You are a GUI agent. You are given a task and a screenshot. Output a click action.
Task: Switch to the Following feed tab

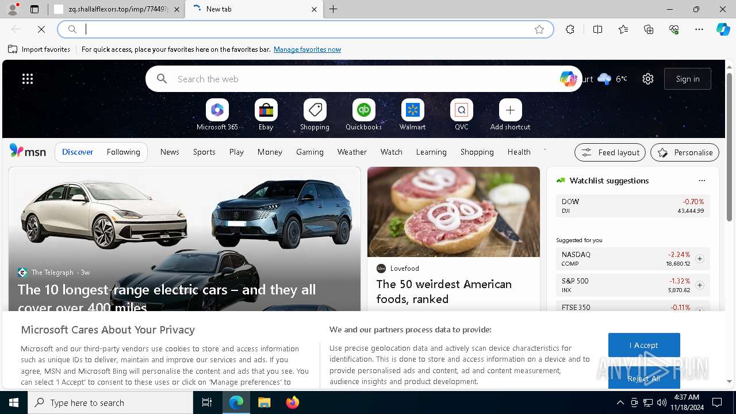[124, 152]
